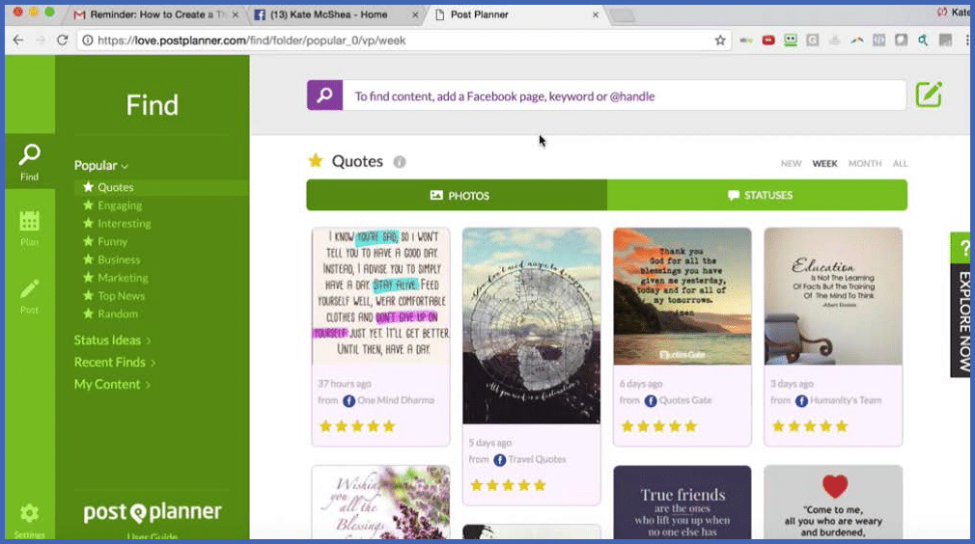Select the Marketing folder in sidebar
Image resolution: width=975 pixels, height=544 pixels.
point(122,278)
